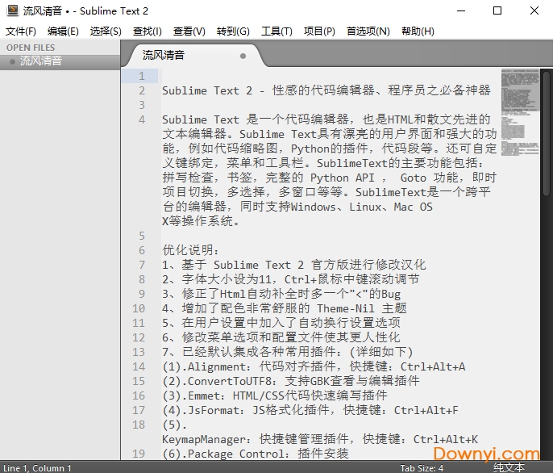This screenshot has height=473, width=553.
Task: Expand the 首选项(N) menu
Action: pos(368,31)
